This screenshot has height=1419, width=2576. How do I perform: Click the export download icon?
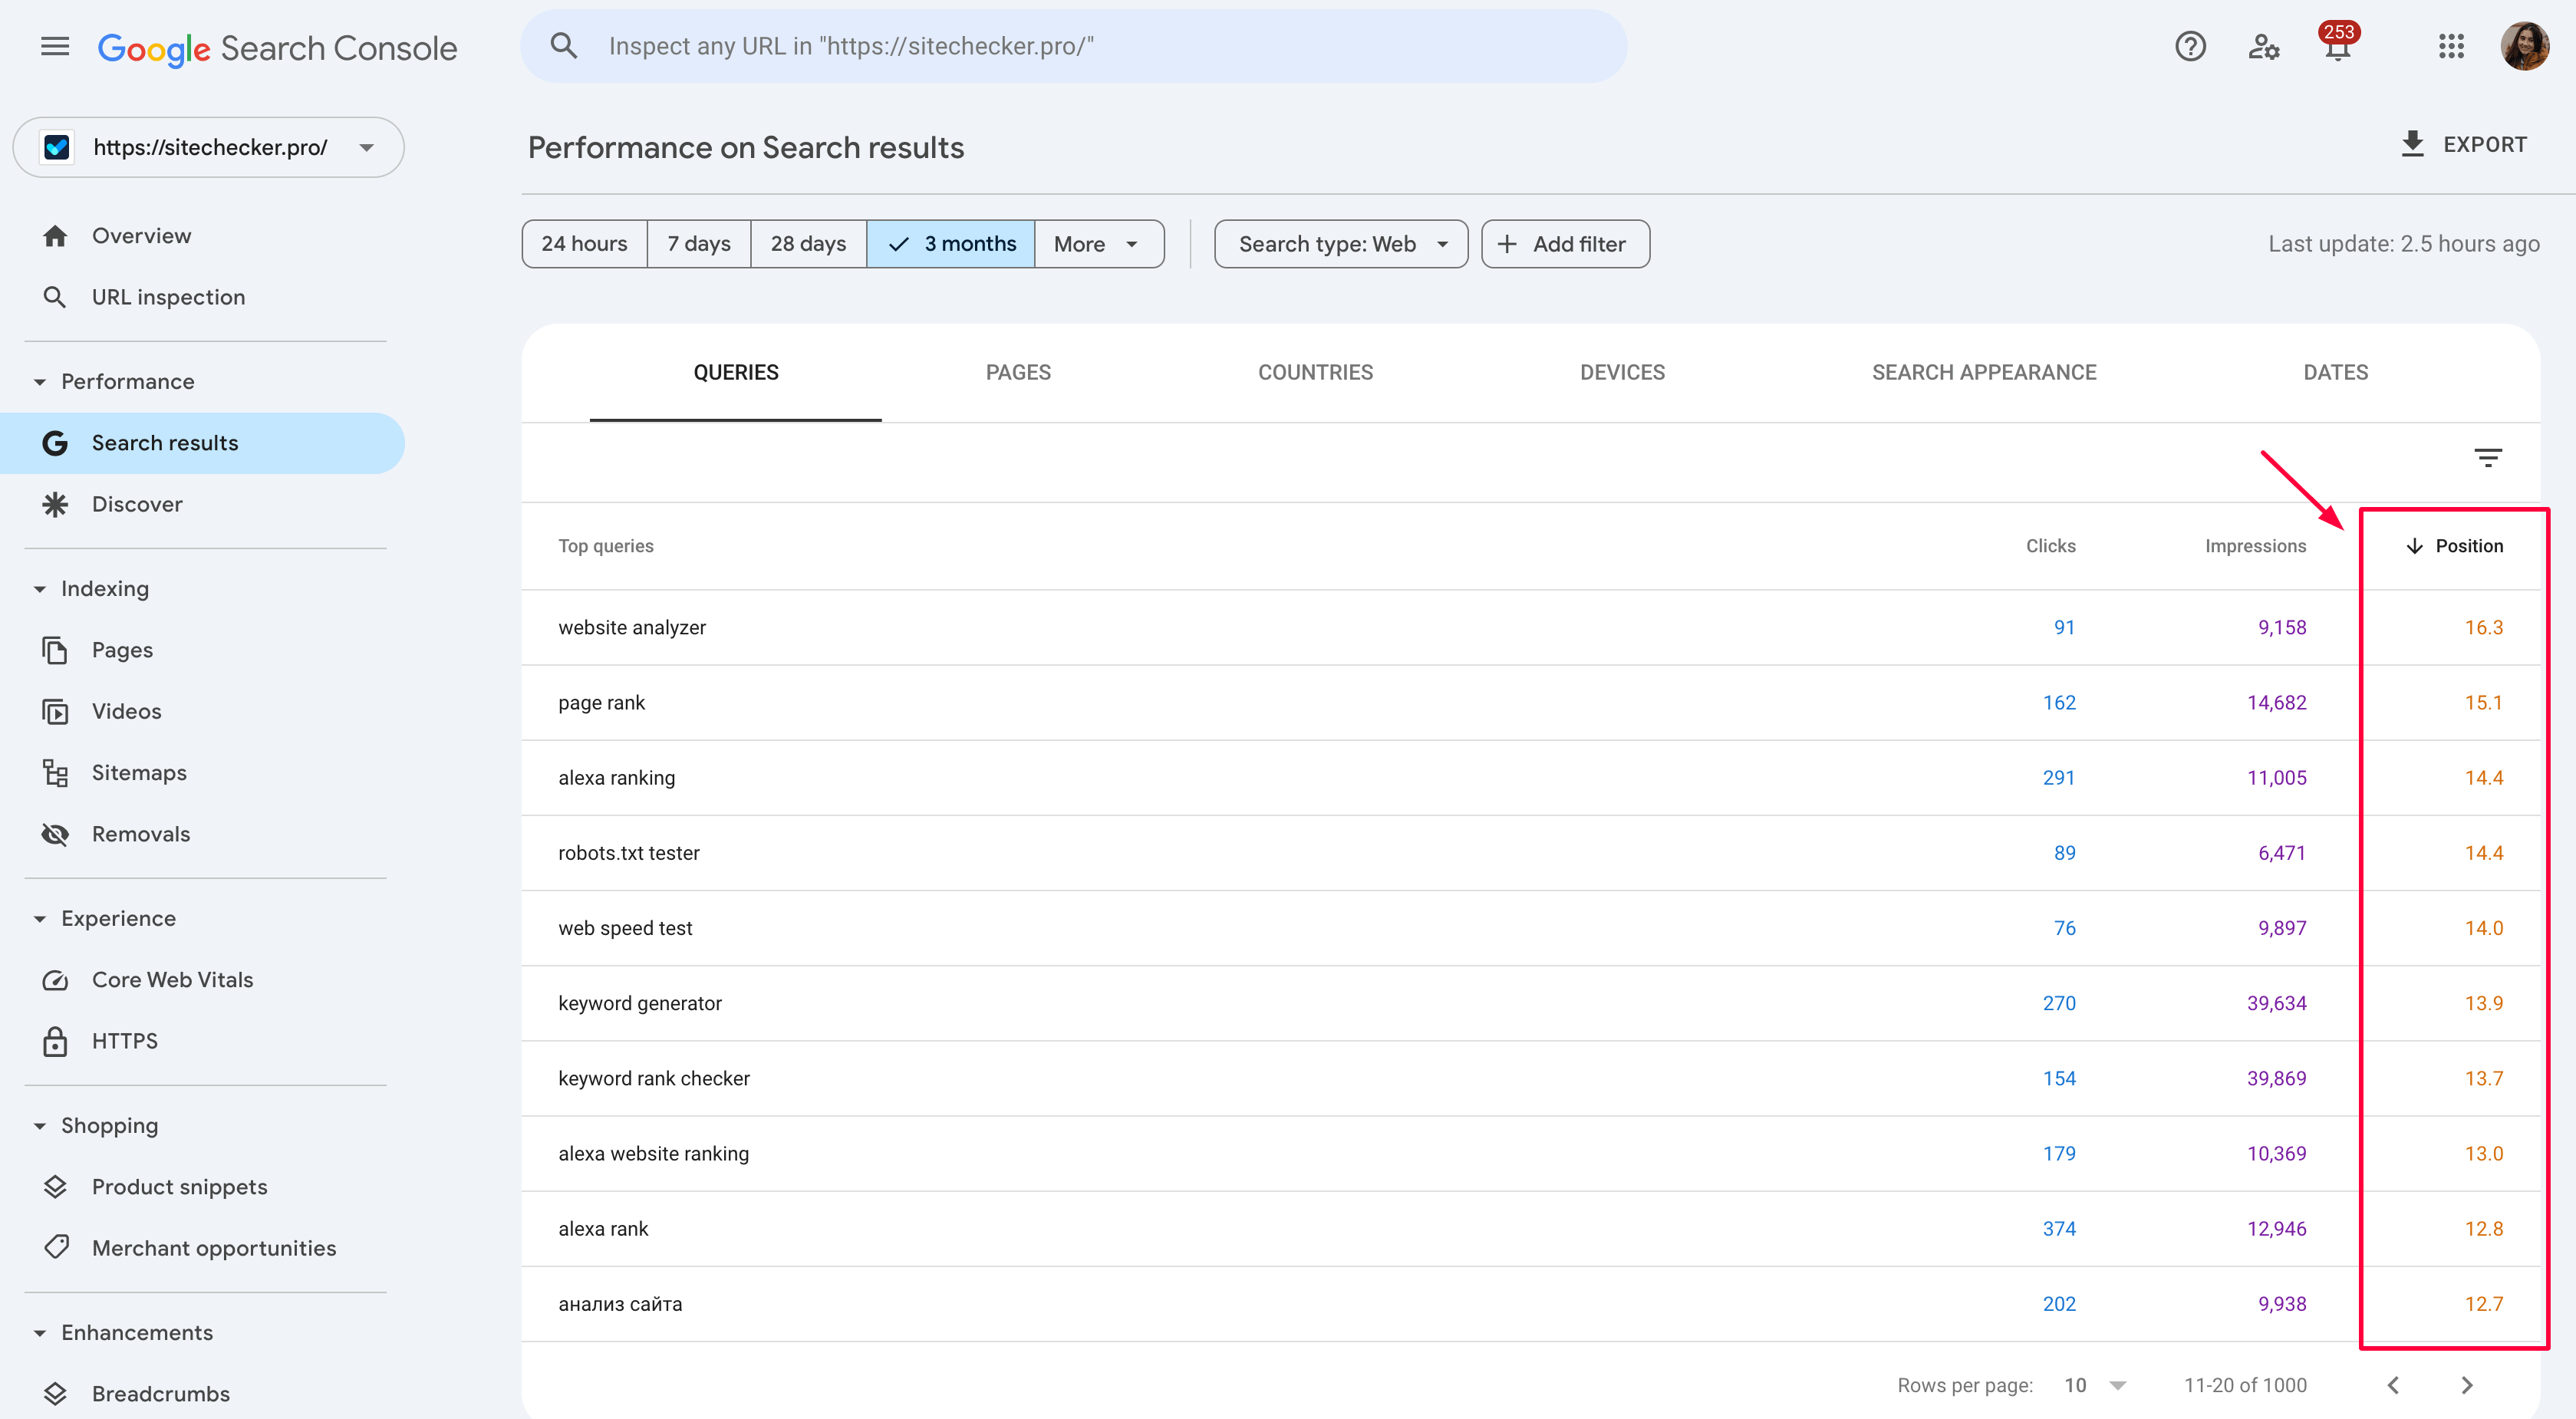click(2412, 144)
